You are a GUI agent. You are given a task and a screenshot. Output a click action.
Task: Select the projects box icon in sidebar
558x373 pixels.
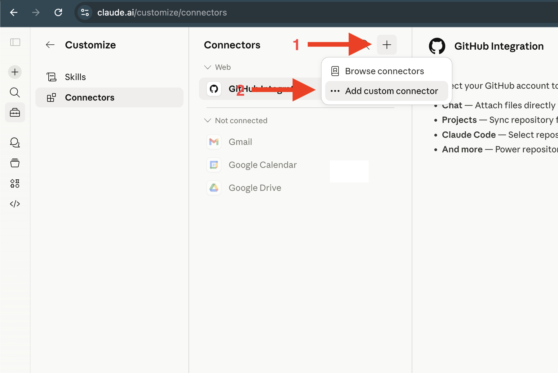point(15,163)
